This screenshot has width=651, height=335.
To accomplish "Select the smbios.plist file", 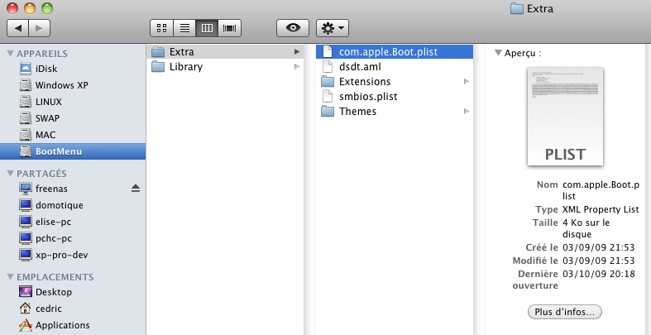I will (x=395, y=97).
